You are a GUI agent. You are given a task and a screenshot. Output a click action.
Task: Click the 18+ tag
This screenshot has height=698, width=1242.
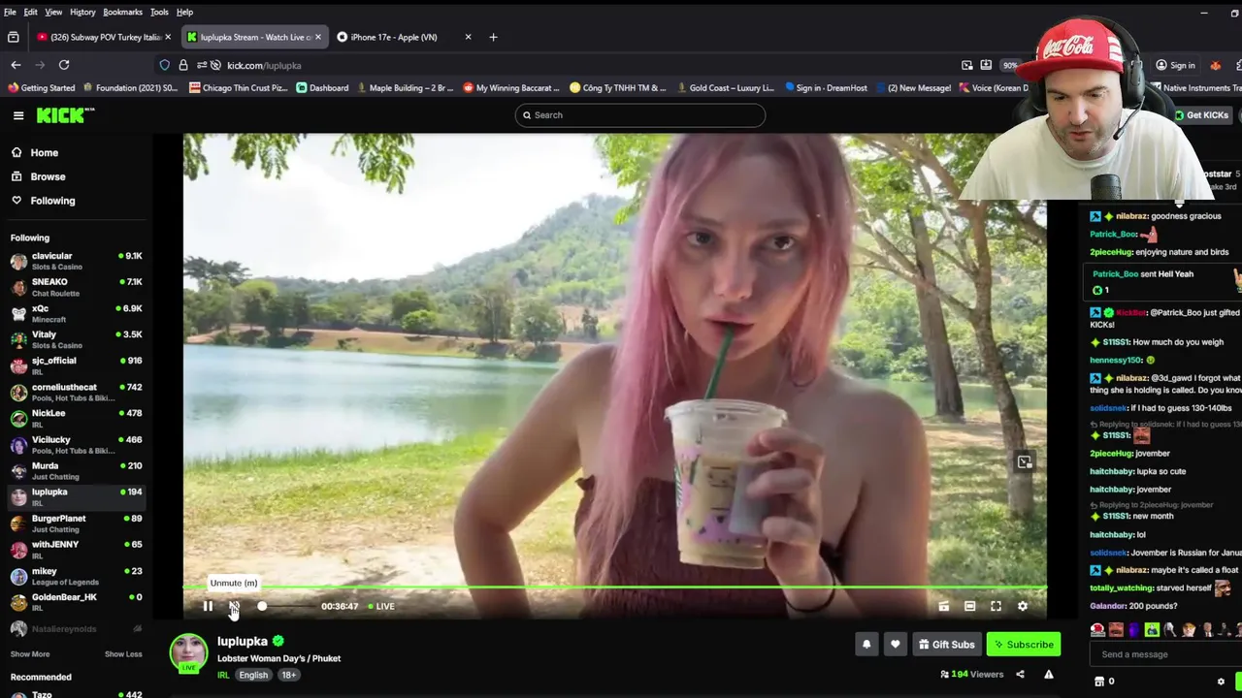click(x=289, y=675)
